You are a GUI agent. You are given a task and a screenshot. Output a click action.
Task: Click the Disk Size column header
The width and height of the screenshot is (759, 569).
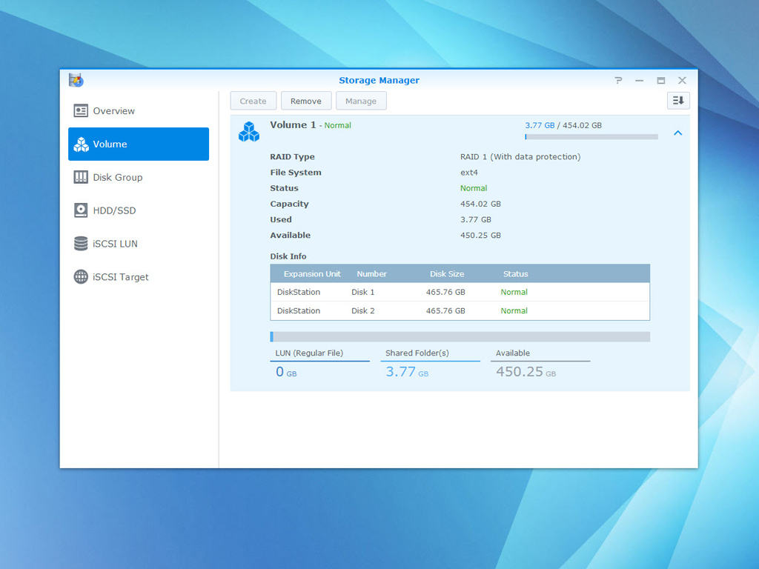(x=447, y=274)
